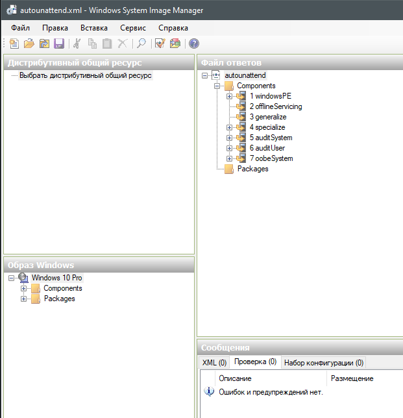Collapse the autounattend root node

coord(204,76)
